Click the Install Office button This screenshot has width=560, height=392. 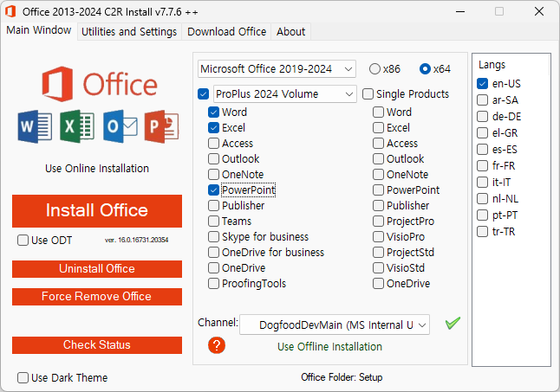point(97,210)
